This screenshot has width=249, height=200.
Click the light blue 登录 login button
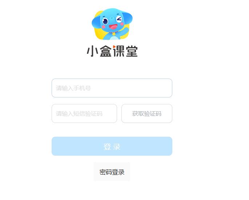pyautogui.click(x=112, y=146)
